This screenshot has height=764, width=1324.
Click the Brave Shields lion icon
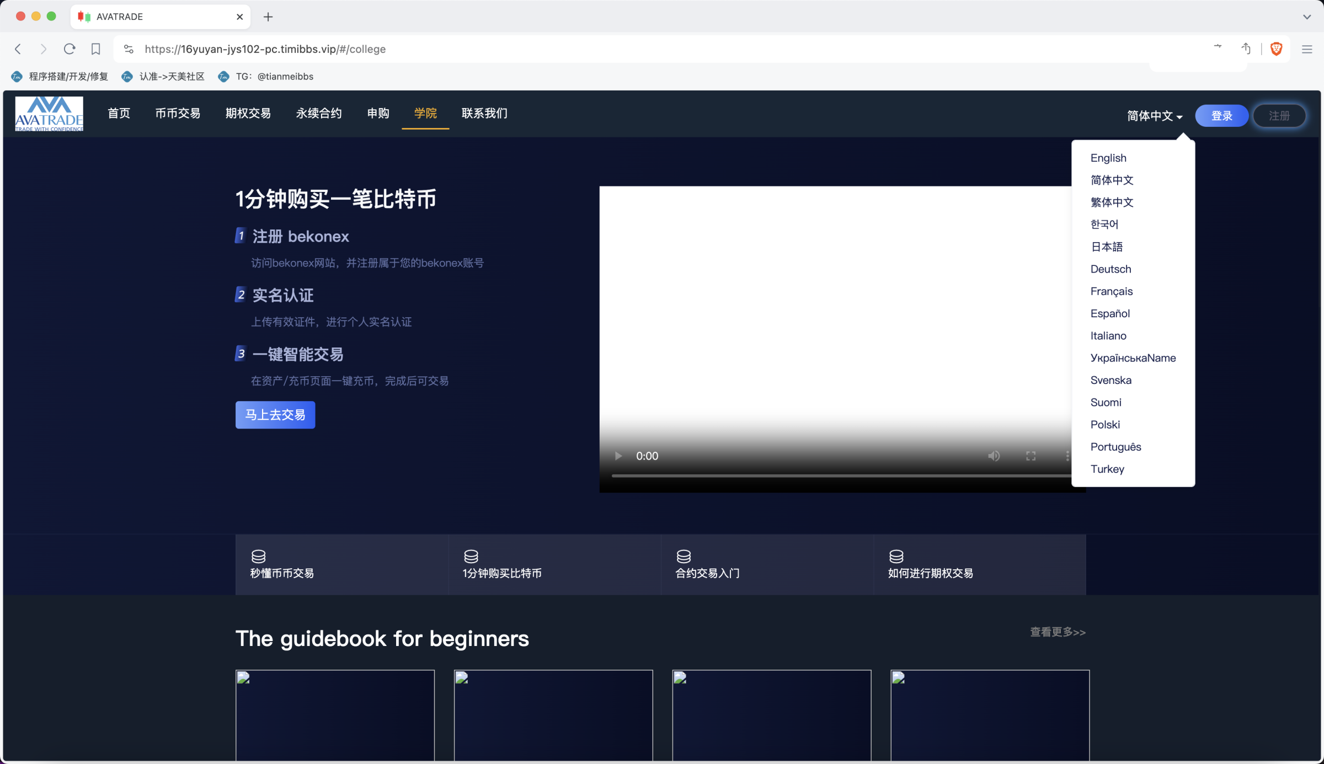1276,49
